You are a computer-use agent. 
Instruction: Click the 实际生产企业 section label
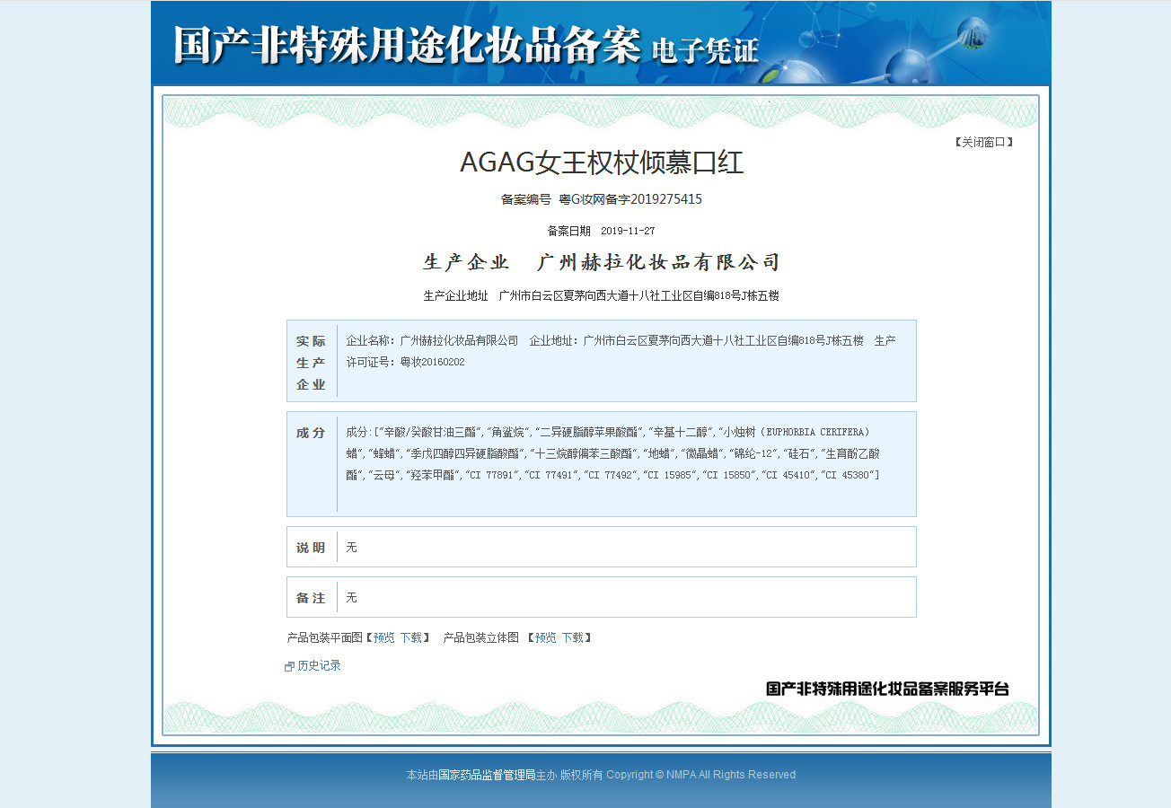point(312,363)
